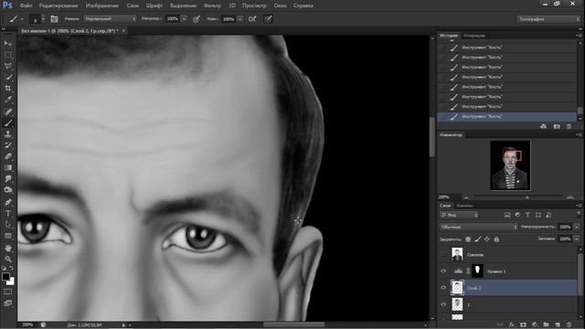Viewport: 585px width, 329px height.
Task: Open the Фильтр menu
Action: [212, 5]
